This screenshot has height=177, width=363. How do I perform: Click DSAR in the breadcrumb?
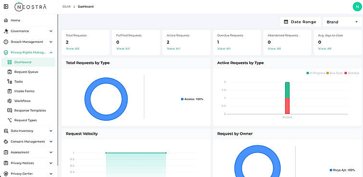[x=66, y=6]
